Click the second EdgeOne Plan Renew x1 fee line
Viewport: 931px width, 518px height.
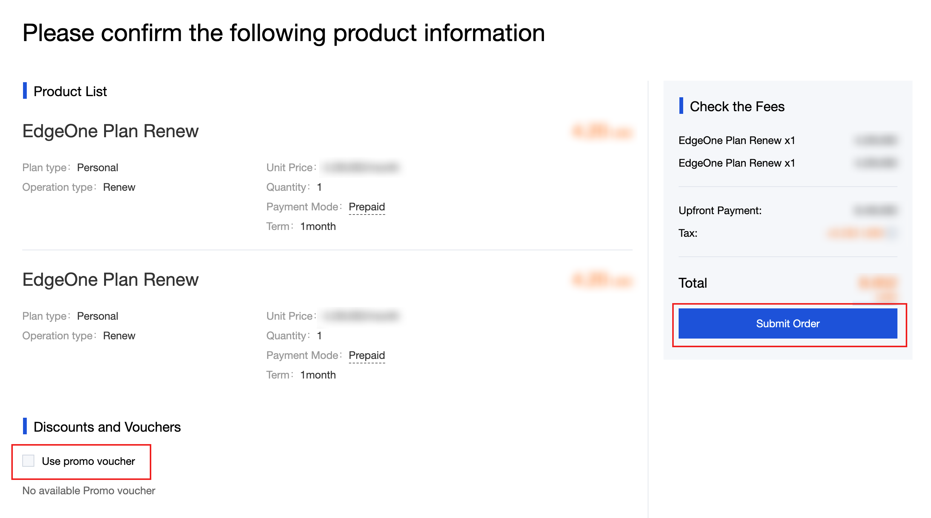(736, 163)
